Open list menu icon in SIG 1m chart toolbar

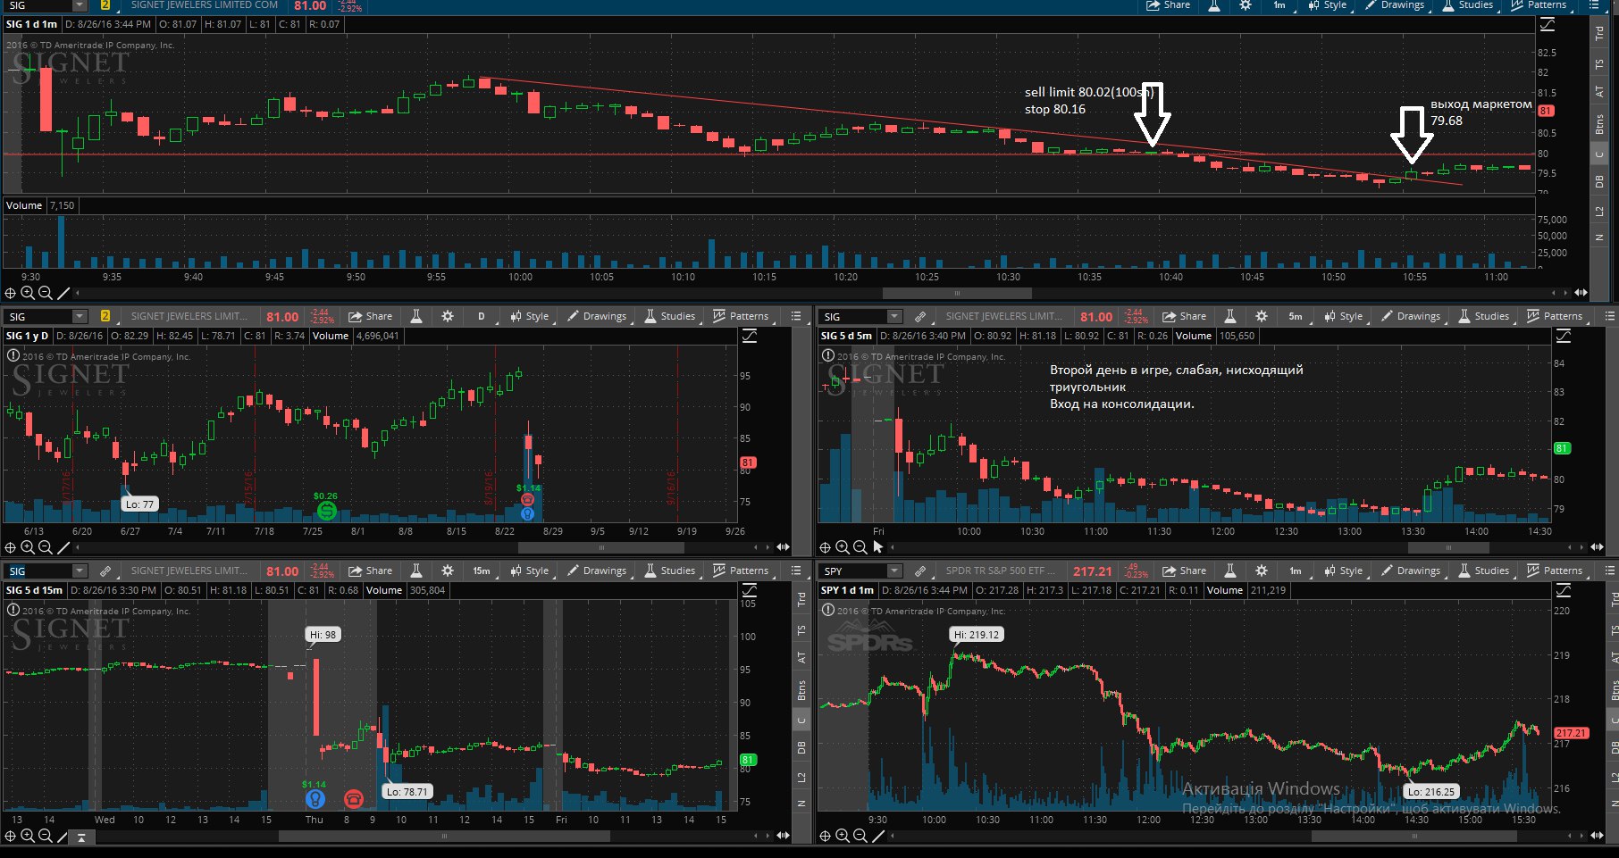point(1594,5)
